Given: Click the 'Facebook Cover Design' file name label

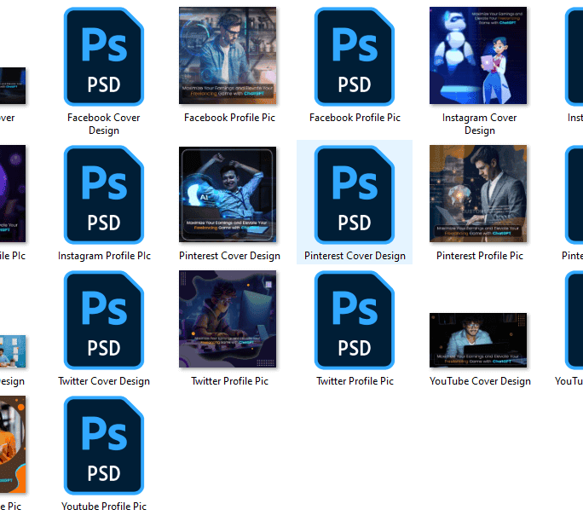Looking at the screenshot, I should 104,124.
